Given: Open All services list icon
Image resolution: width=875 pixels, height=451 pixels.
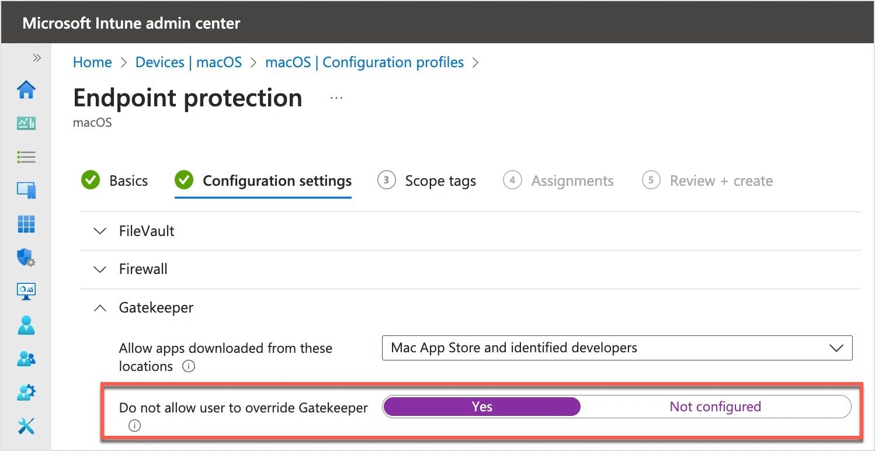Looking at the screenshot, I should 26,157.
